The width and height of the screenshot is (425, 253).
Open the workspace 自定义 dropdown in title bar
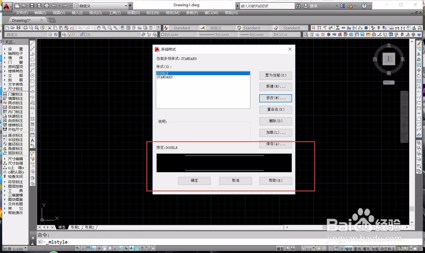coord(100,6)
